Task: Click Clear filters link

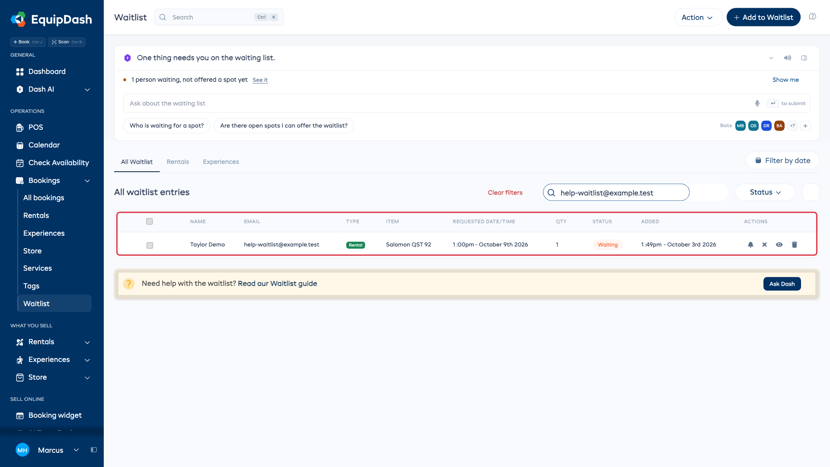Action: [505, 193]
